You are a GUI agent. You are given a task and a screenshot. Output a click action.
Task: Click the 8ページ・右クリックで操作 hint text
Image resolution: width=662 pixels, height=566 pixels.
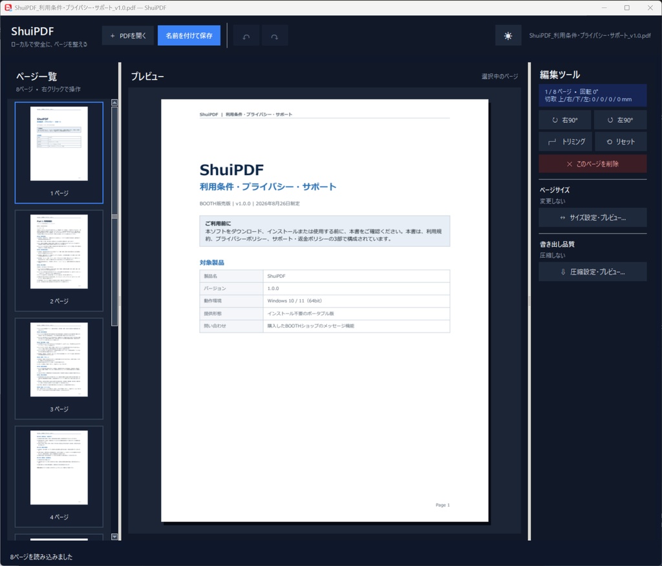48,89
